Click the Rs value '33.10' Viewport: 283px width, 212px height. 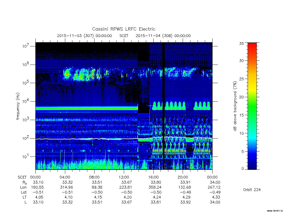(38, 182)
